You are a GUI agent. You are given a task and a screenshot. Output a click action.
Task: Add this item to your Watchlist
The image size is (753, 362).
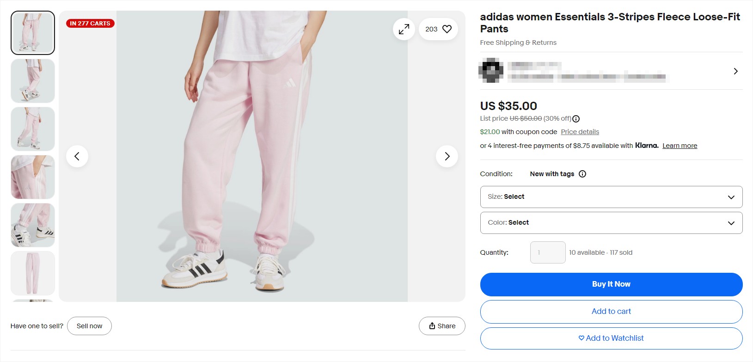click(611, 338)
